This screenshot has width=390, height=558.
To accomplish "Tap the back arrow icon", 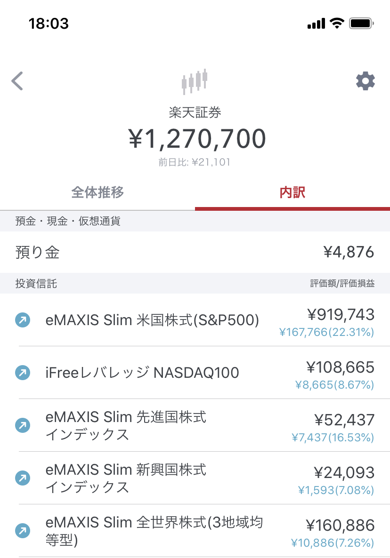I will [x=17, y=81].
